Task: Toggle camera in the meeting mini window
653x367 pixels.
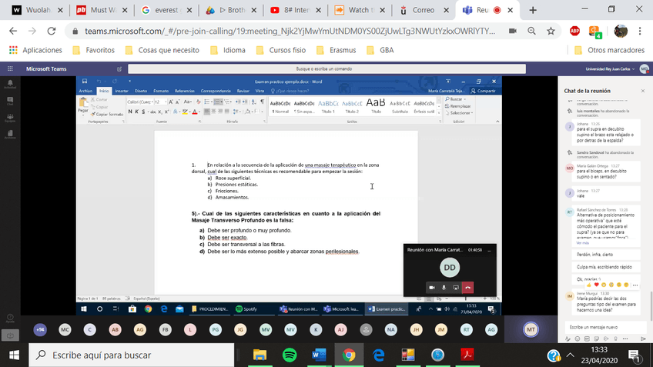Action: [x=431, y=287]
